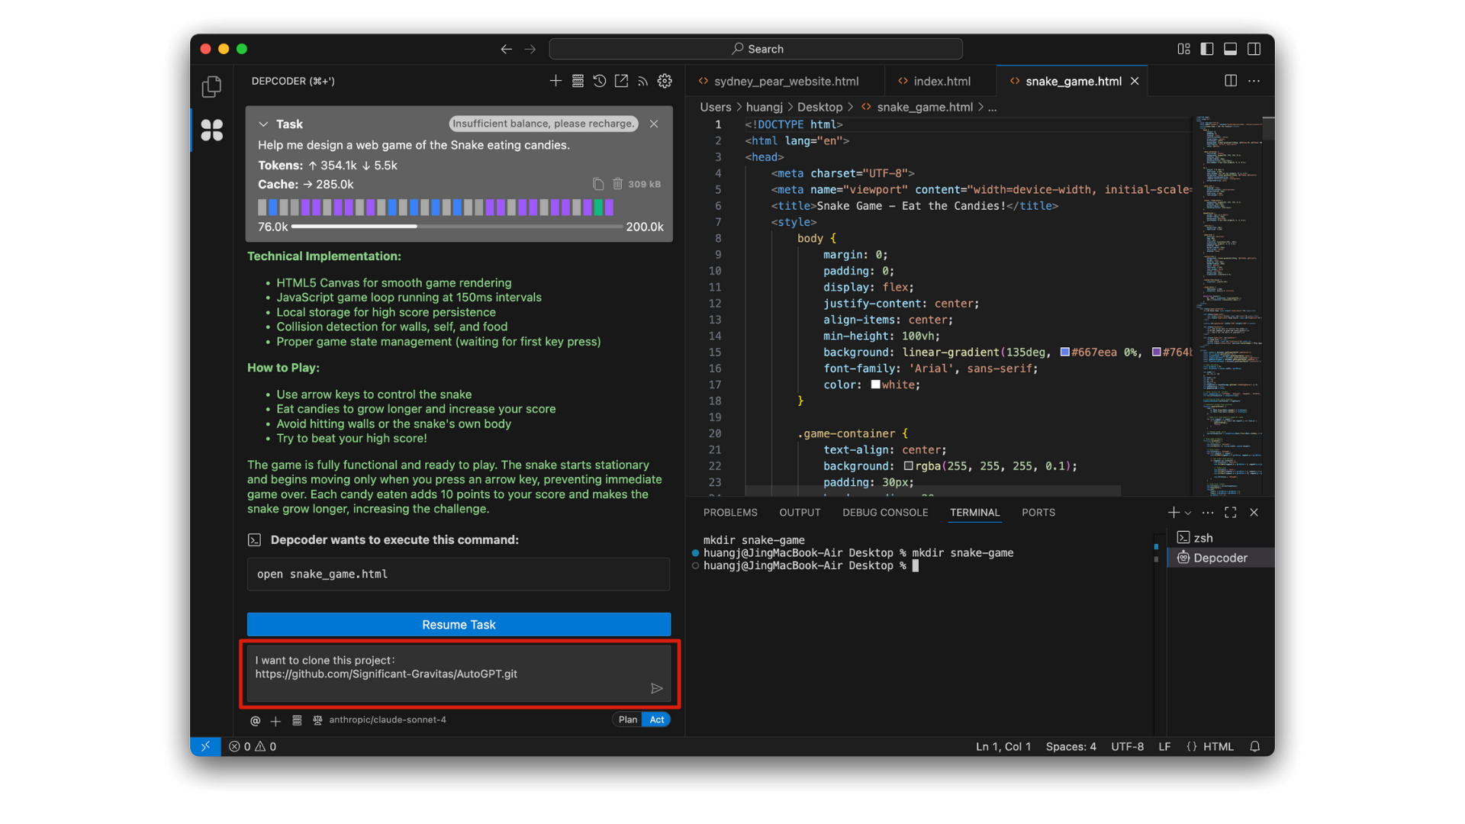1465x824 pixels.
Task: Collapse the Task header chevron
Action: pos(263,124)
